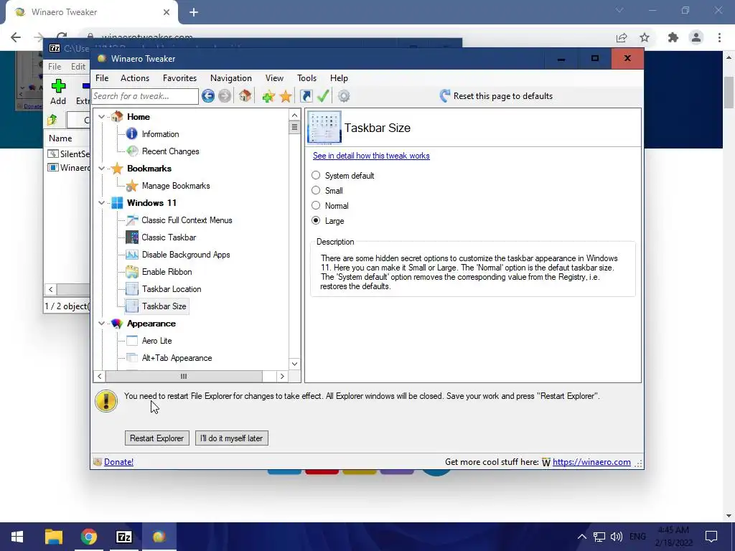Screen dimensions: 735x551
Task: Click the Classic Taskbar icon
Action: (x=132, y=237)
